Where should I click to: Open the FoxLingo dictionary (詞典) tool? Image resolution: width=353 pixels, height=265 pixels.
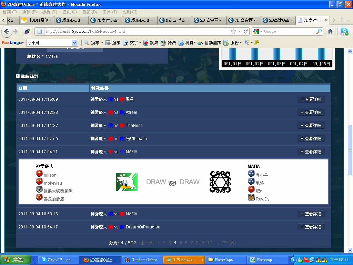click(151, 43)
